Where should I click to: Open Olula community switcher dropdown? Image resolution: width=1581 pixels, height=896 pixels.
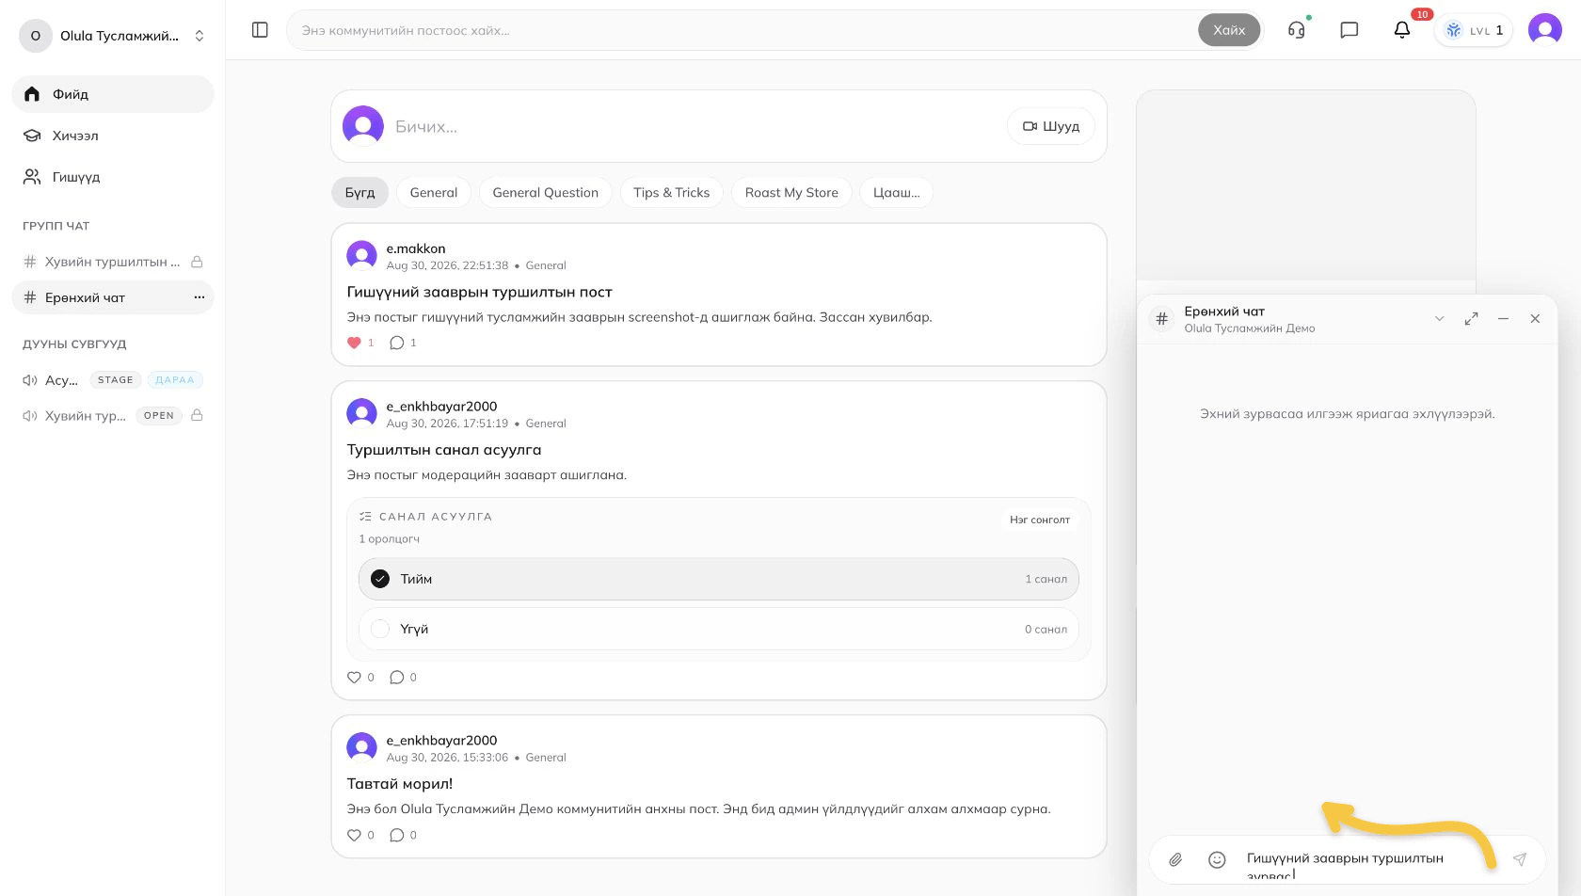coord(113,36)
